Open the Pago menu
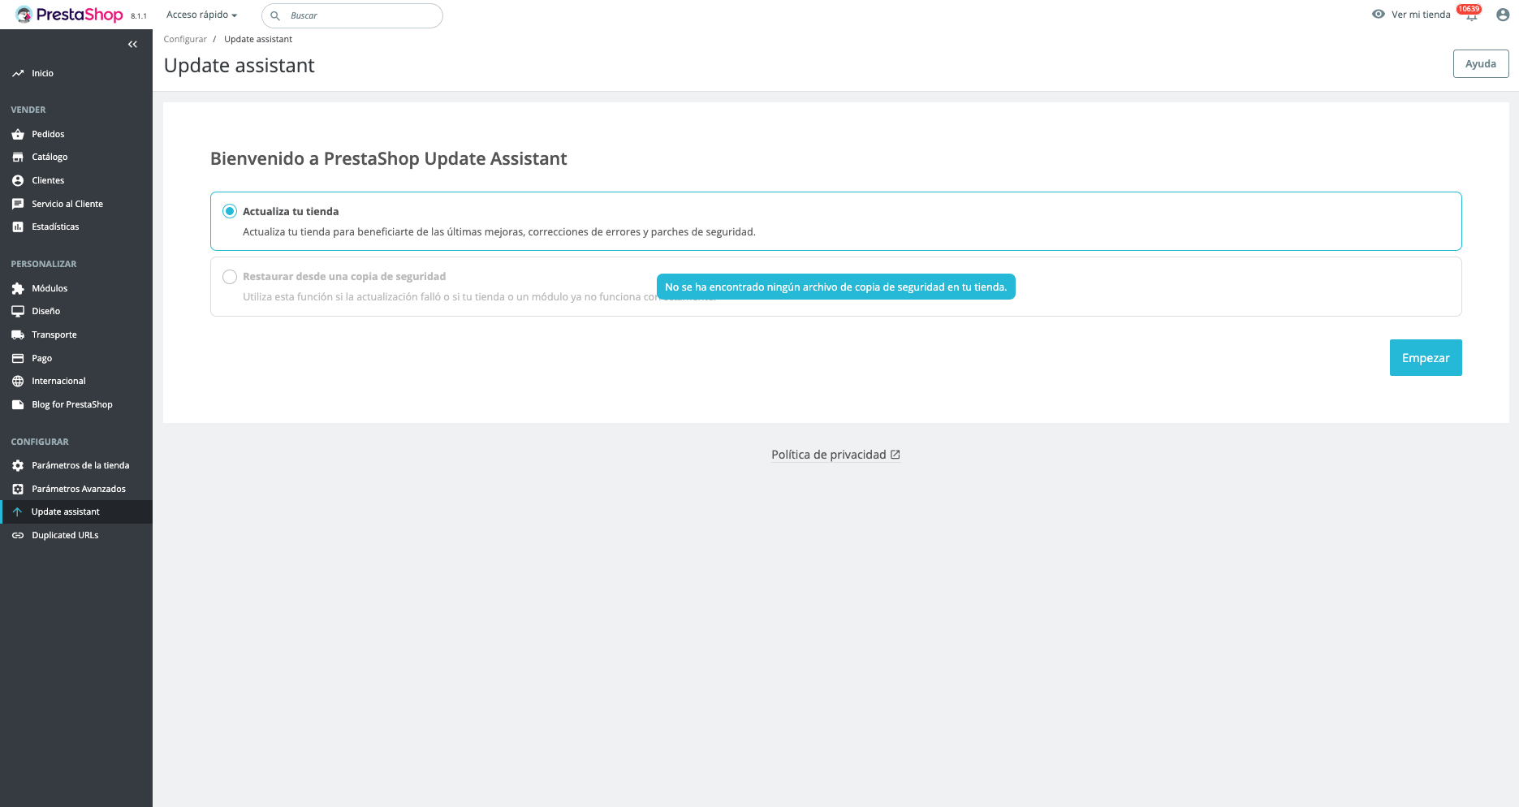This screenshot has width=1519, height=807. click(76, 358)
